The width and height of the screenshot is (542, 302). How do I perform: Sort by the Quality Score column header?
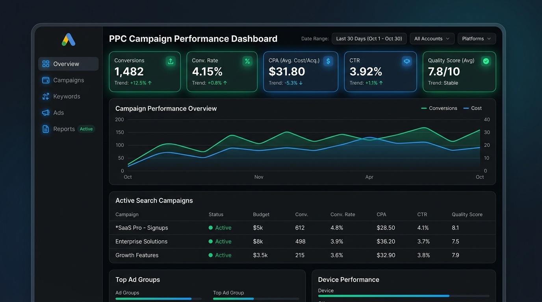[x=467, y=214]
